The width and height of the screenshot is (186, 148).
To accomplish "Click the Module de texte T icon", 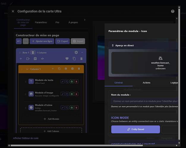I will [x=31, y=81].
